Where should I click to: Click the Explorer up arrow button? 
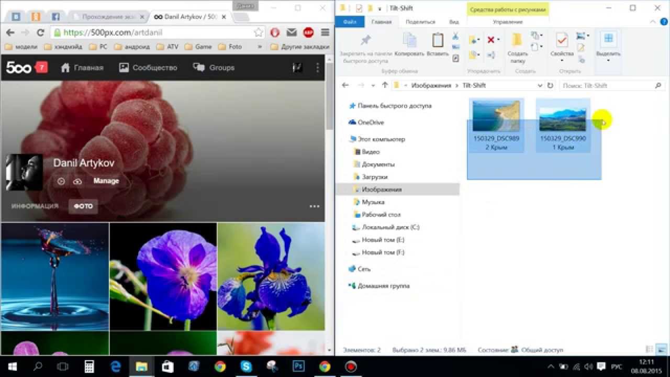click(385, 85)
